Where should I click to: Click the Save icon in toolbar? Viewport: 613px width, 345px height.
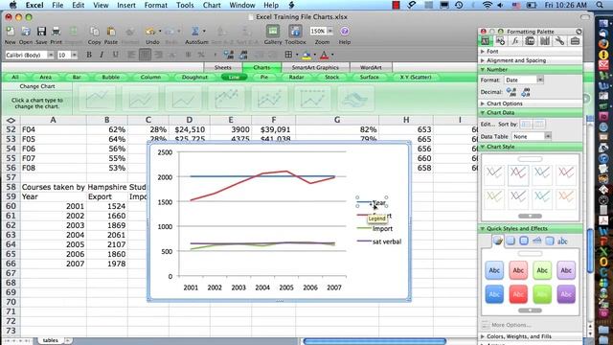pyautogui.click(x=41, y=32)
